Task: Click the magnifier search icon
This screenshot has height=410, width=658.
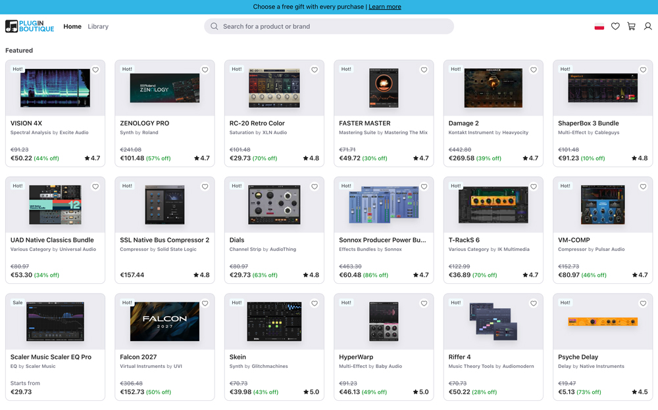Action: point(214,26)
